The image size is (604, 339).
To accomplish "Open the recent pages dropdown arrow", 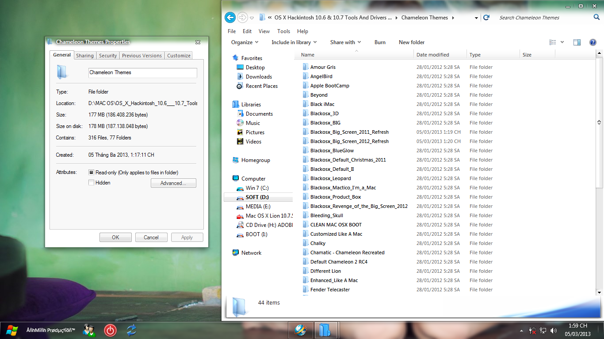I will (x=252, y=18).
